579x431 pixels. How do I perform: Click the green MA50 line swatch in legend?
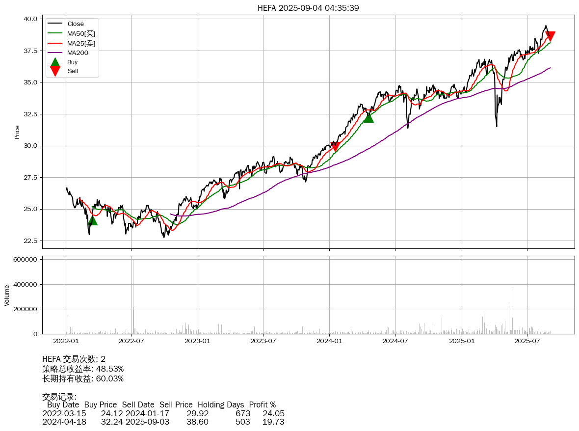coord(55,33)
